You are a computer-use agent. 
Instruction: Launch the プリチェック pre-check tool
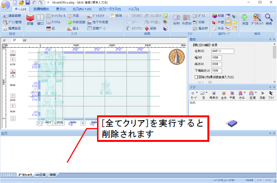257,19
